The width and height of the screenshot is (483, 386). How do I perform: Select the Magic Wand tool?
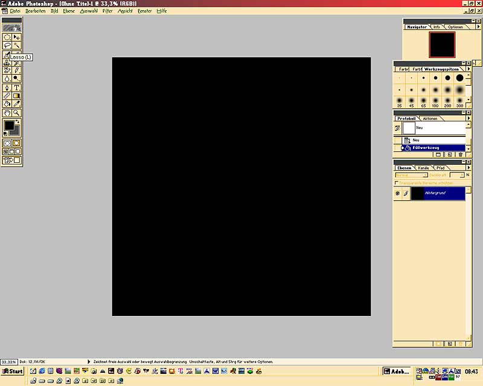[x=17, y=45]
